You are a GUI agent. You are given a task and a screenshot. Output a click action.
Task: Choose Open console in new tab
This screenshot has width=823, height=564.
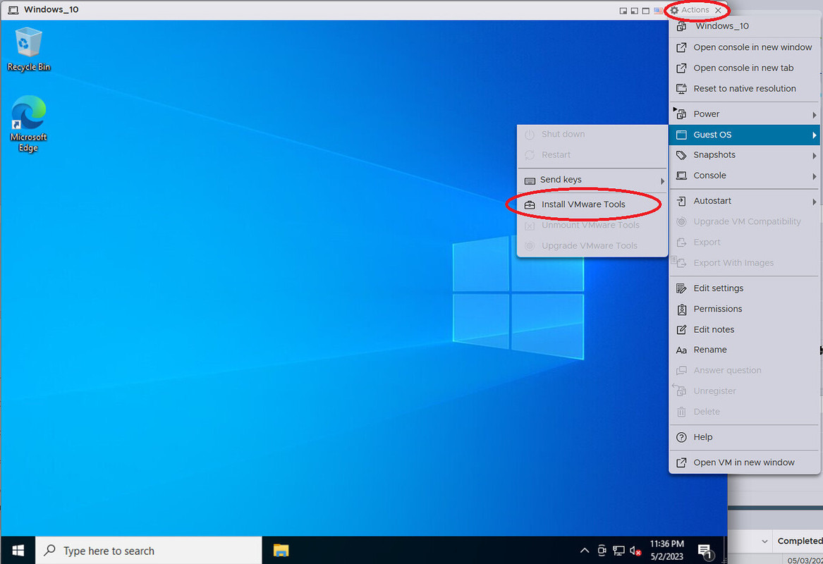744,68
